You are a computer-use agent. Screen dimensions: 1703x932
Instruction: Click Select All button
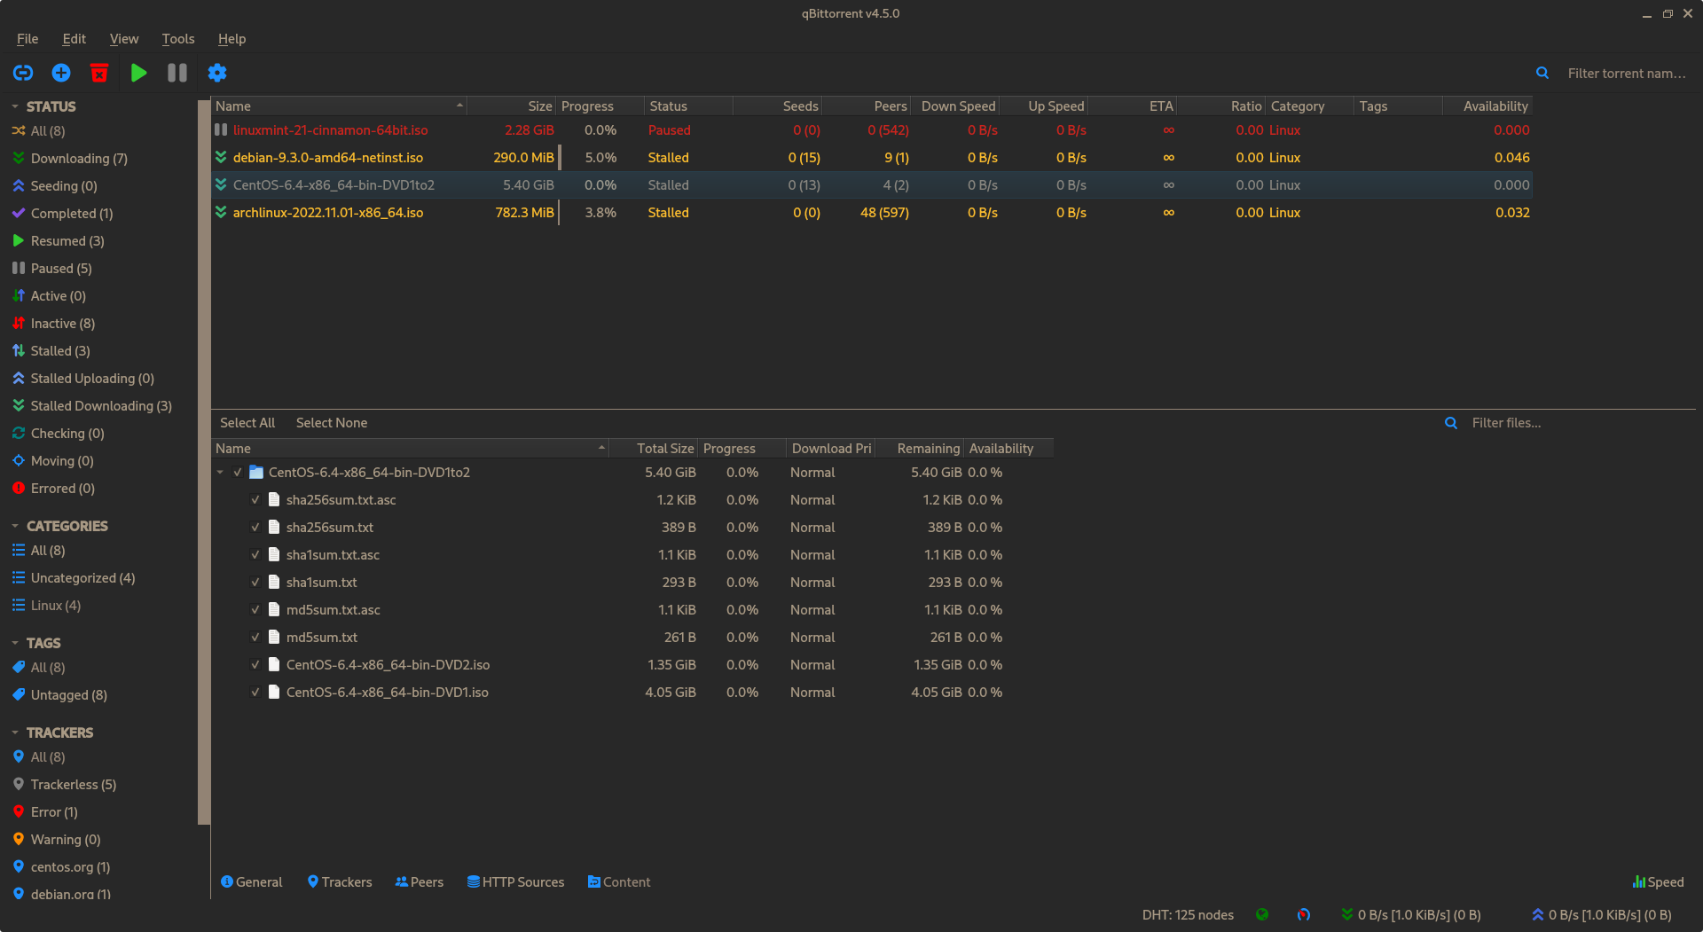247,422
